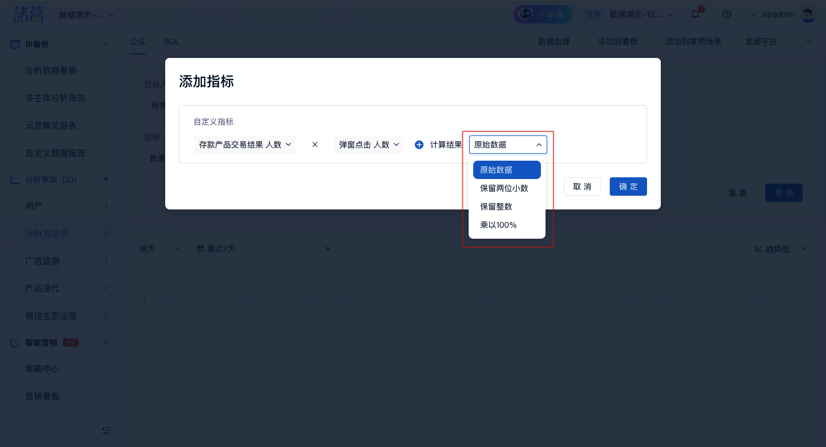Screen dimensions: 826x447
Task: Click the X multiplication operator icon
Action: tap(315, 145)
